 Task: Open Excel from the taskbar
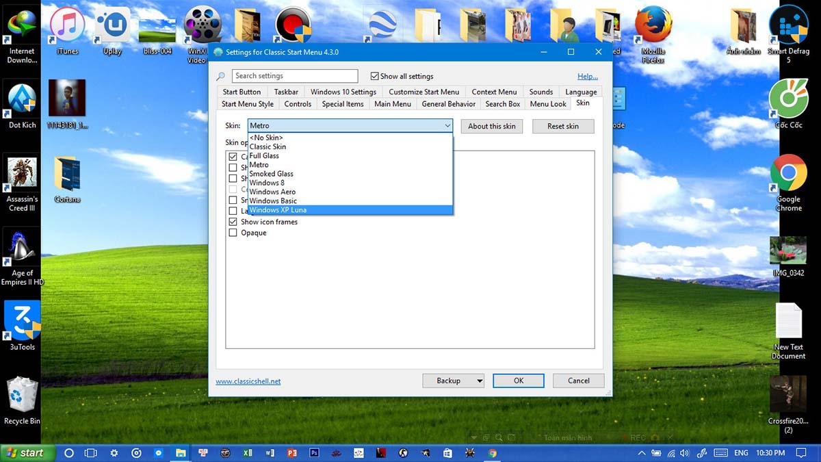(248, 453)
